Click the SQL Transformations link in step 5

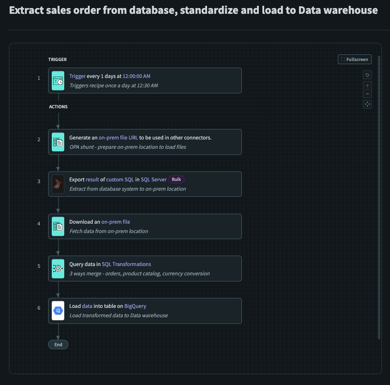point(126,264)
